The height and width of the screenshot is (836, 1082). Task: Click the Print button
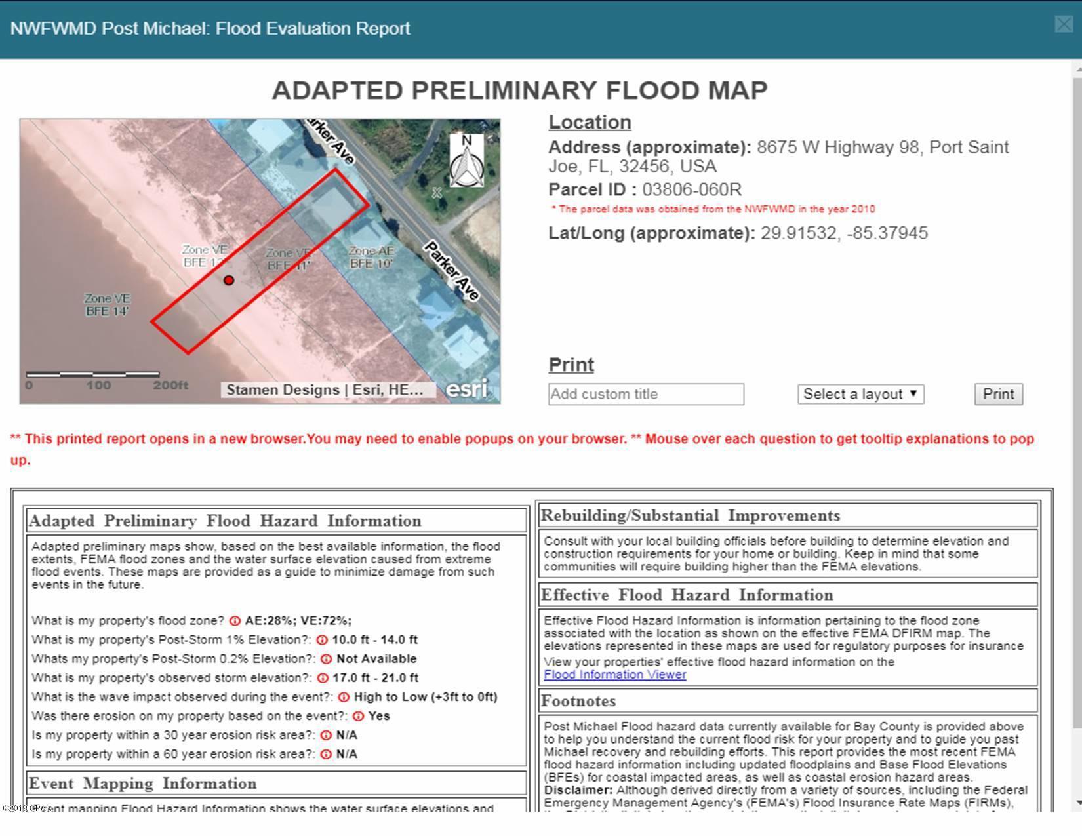coord(998,393)
